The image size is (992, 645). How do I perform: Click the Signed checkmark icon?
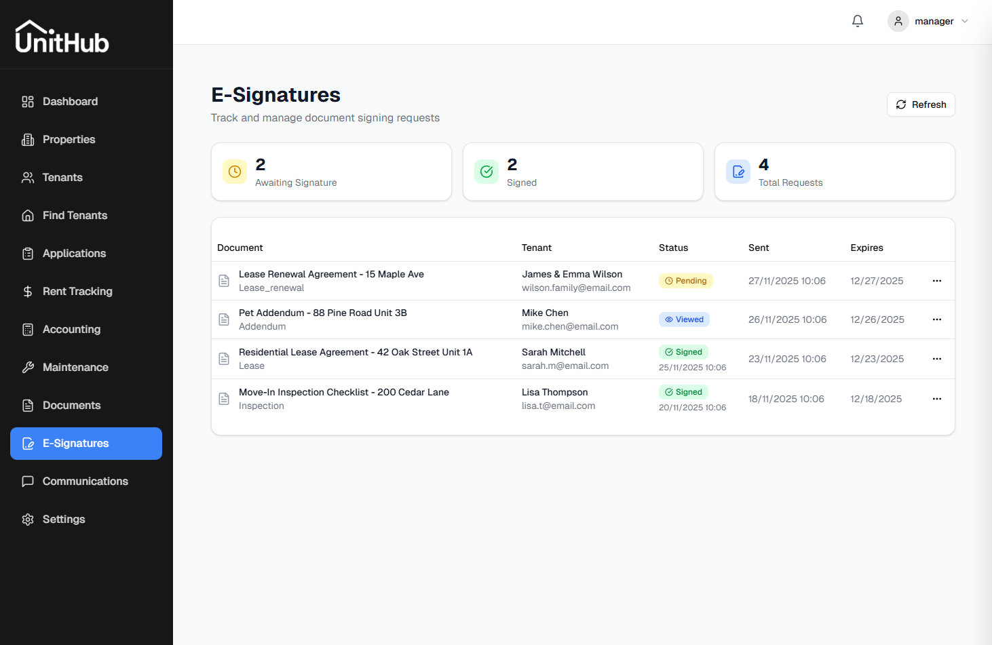click(487, 172)
